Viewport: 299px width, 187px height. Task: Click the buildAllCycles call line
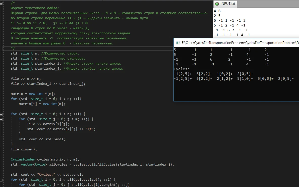coord(92,165)
